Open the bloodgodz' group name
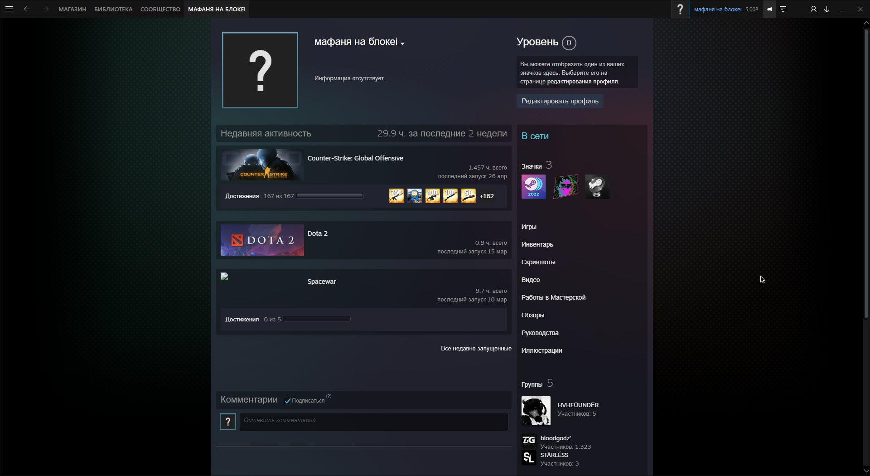Viewport: 870px width, 476px height. (556, 438)
